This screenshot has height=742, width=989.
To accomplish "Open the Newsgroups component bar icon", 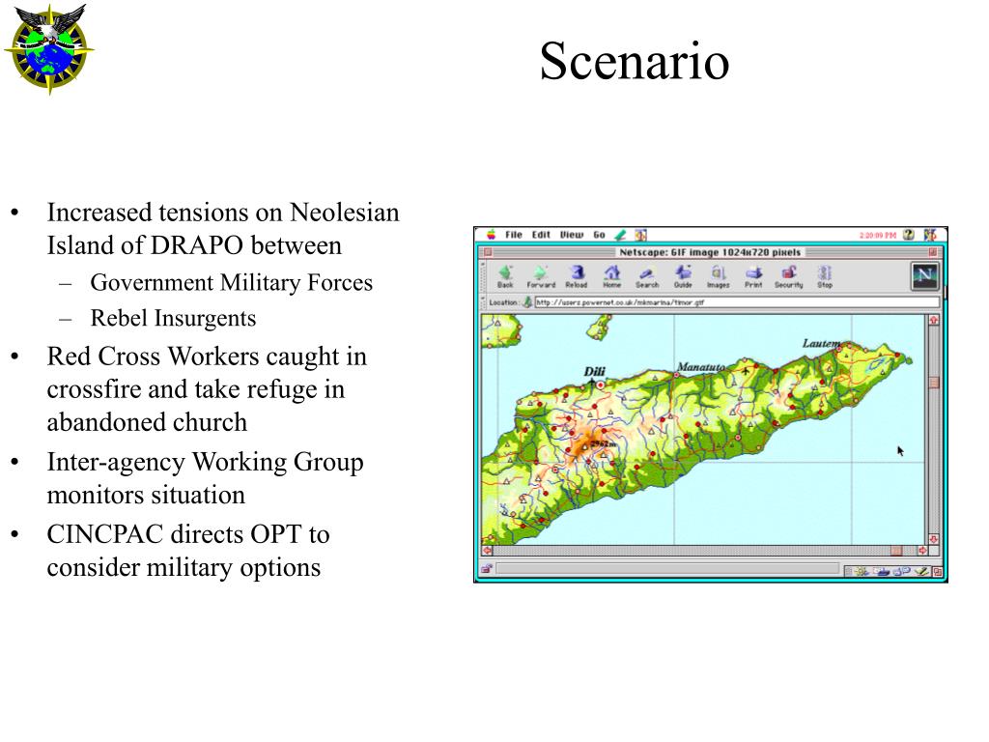I will click(x=902, y=571).
